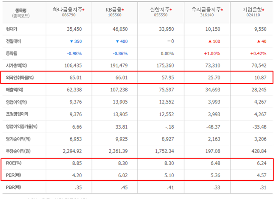Click the blue down arrow beside 400
This screenshot has height=199, width=274.
[x=117, y=41]
